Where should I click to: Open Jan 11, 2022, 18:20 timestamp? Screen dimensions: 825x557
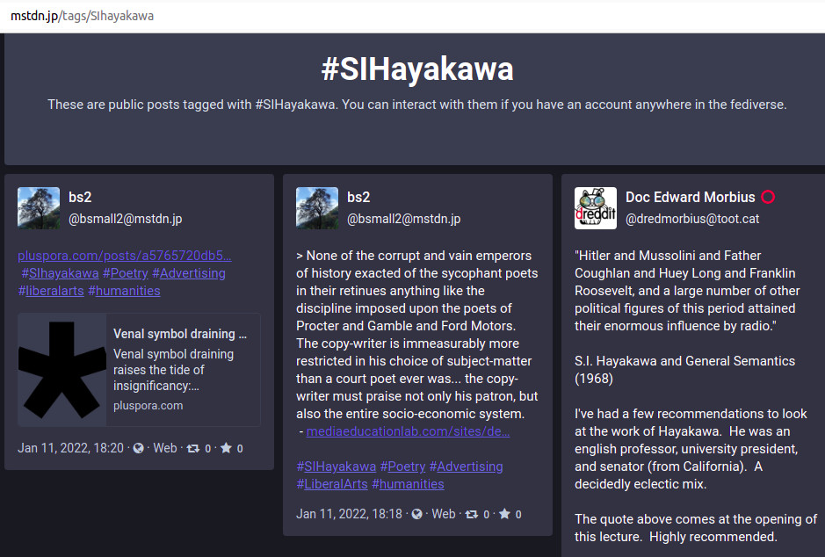point(70,448)
